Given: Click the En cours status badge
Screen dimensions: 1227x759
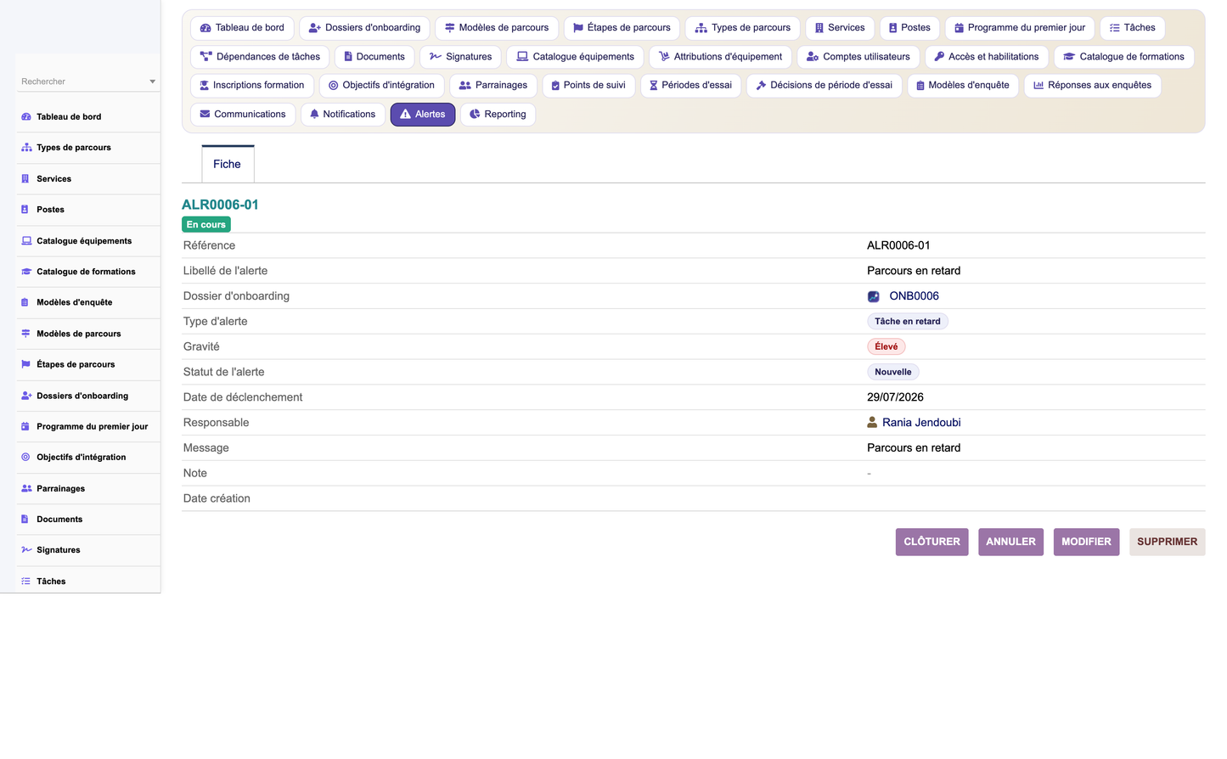Looking at the screenshot, I should 206,225.
